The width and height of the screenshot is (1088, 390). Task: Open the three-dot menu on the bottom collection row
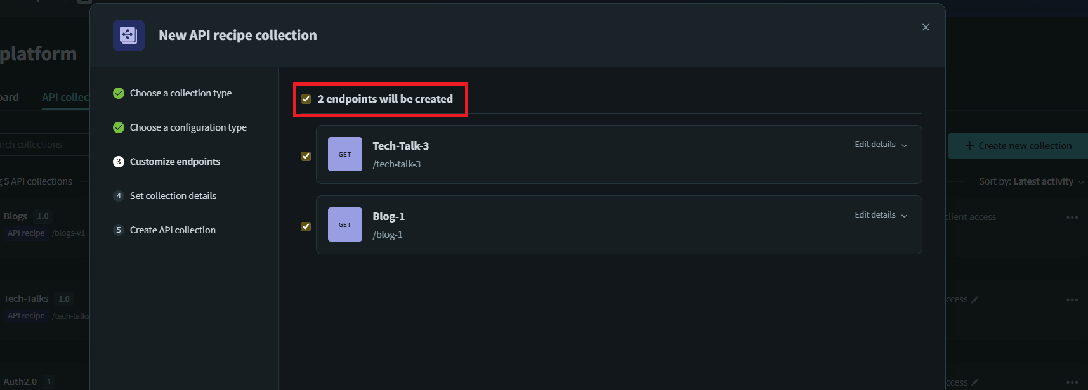tap(1073, 381)
